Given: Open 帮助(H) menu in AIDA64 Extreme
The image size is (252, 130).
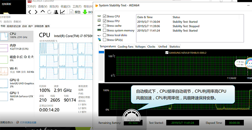Looking at the screenshot, I should click(88, 7).
